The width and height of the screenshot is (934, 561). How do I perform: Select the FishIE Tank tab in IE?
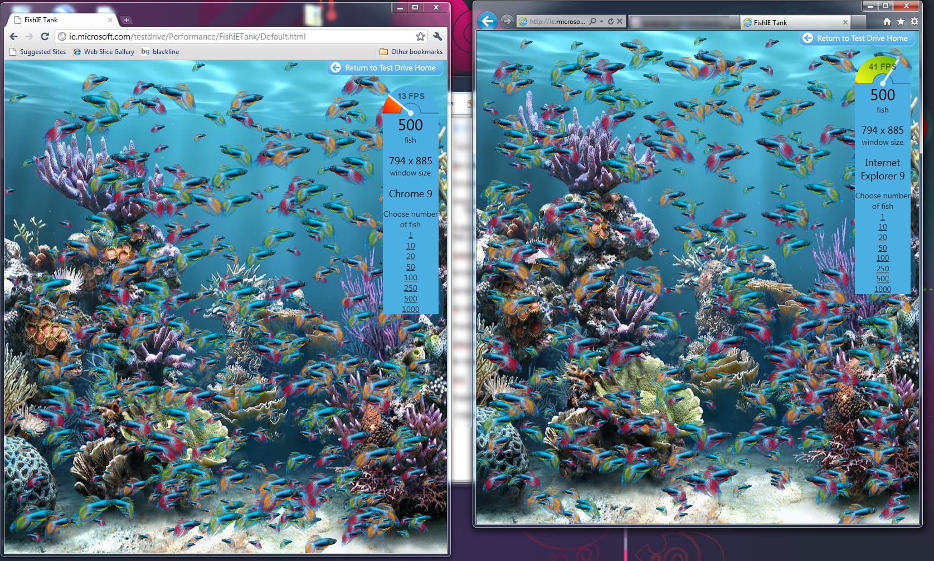[795, 22]
